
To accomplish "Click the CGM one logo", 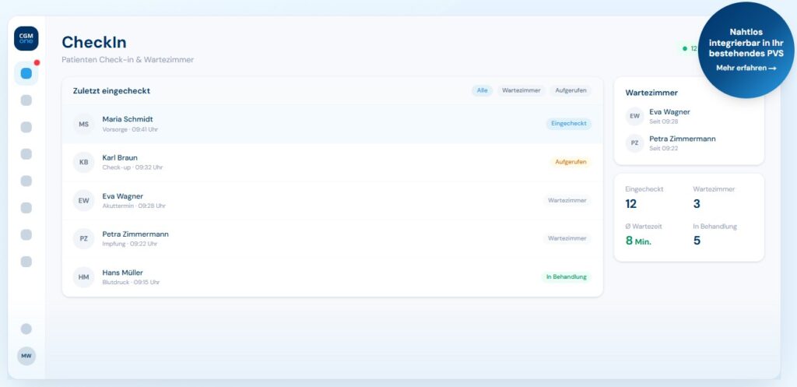I will click(26, 38).
